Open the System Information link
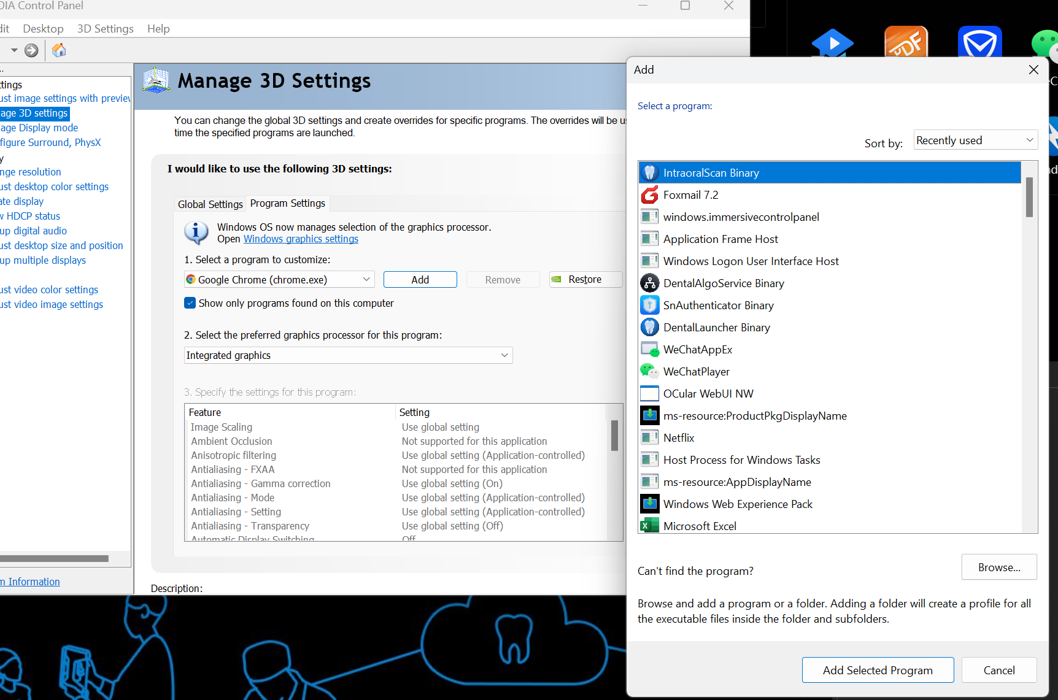The width and height of the screenshot is (1058, 700). click(x=30, y=582)
